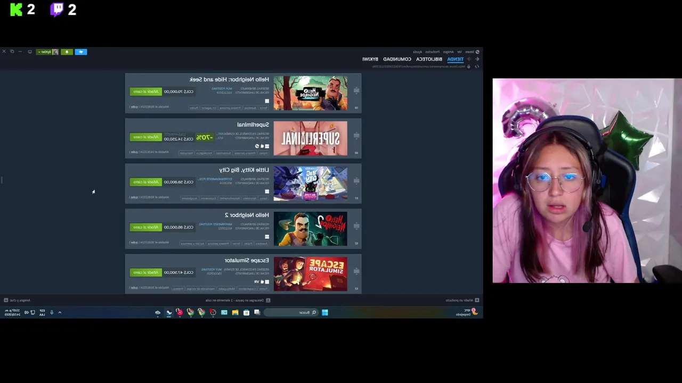
Task: Click the Escape Simulator VR label
Action: point(256,282)
